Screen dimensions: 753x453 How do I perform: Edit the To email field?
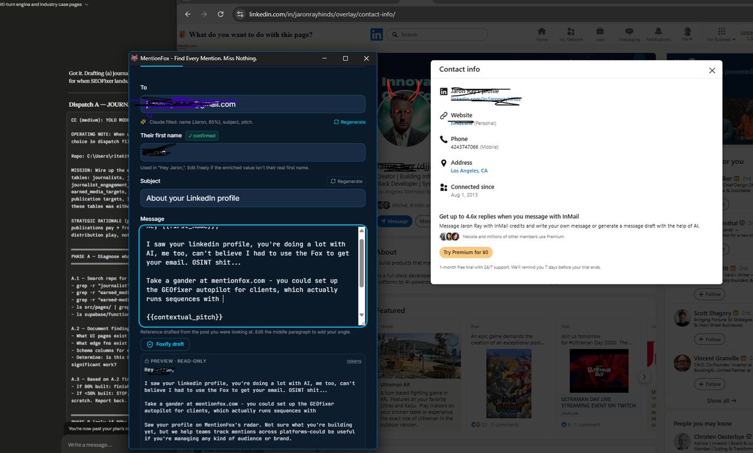pos(252,104)
